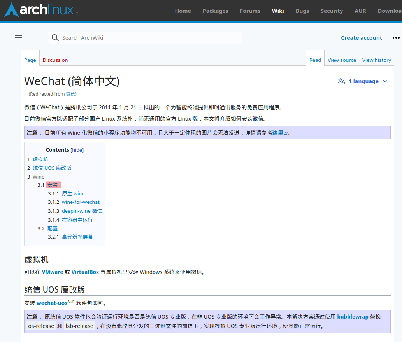This screenshot has height=342, width=402.
Task: Open the ellipsis more-options menu
Action: pos(396,37)
